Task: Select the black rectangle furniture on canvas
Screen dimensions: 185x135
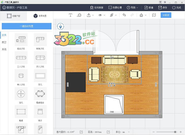Action: (76, 82)
